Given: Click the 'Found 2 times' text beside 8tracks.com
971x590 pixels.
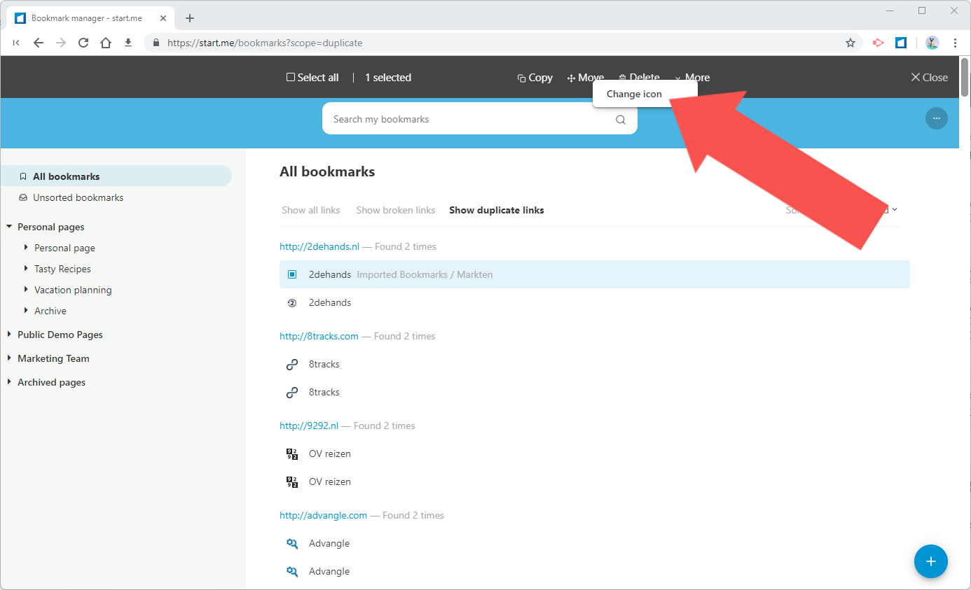Looking at the screenshot, I should click(x=405, y=336).
